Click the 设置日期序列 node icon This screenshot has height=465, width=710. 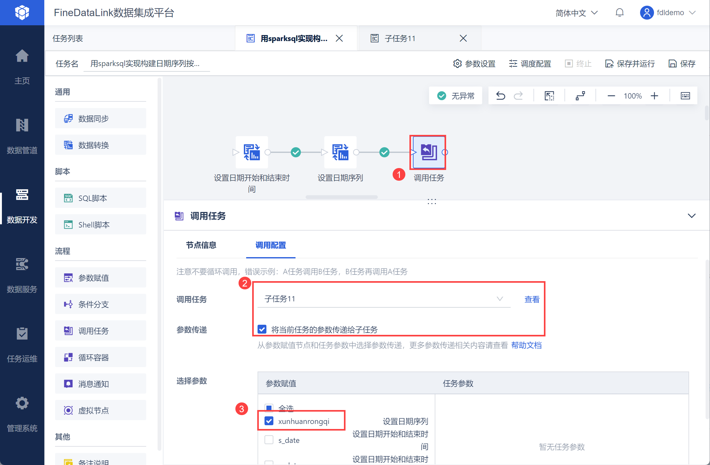pos(340,152)
